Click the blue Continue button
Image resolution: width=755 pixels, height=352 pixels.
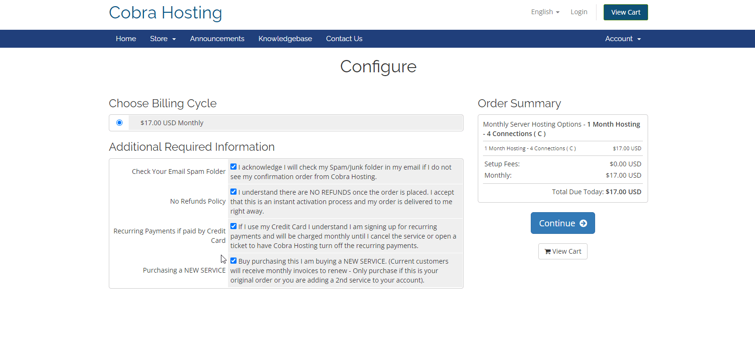pyautogui.click(x=562, y=223)
